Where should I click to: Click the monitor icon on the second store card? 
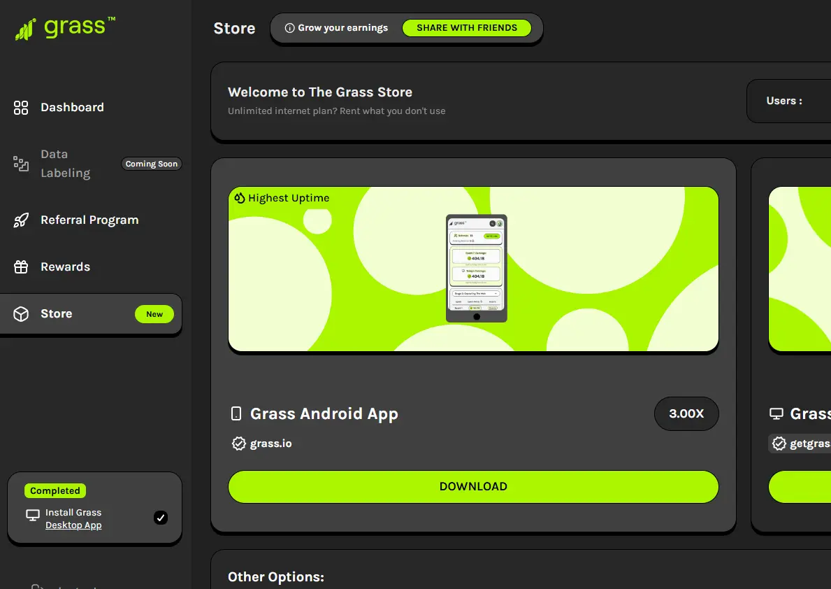[776, 414]
